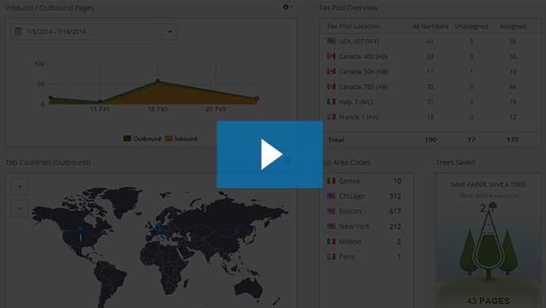Select Chicago in Top Area Codes
The width and height of the screenshot is (546, 308).
point(352,196)
